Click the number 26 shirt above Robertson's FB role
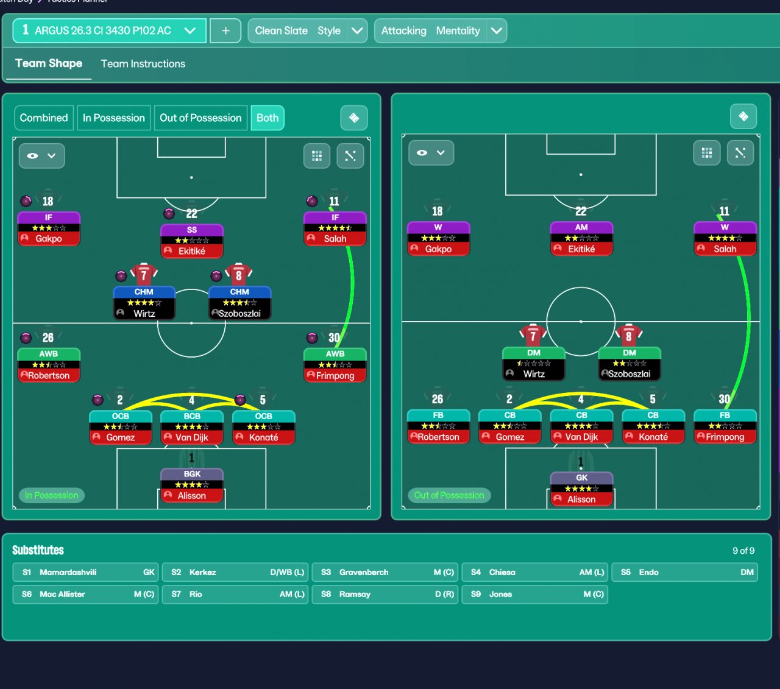Viewport: 780px width, 689px height. tap(438, 398)
